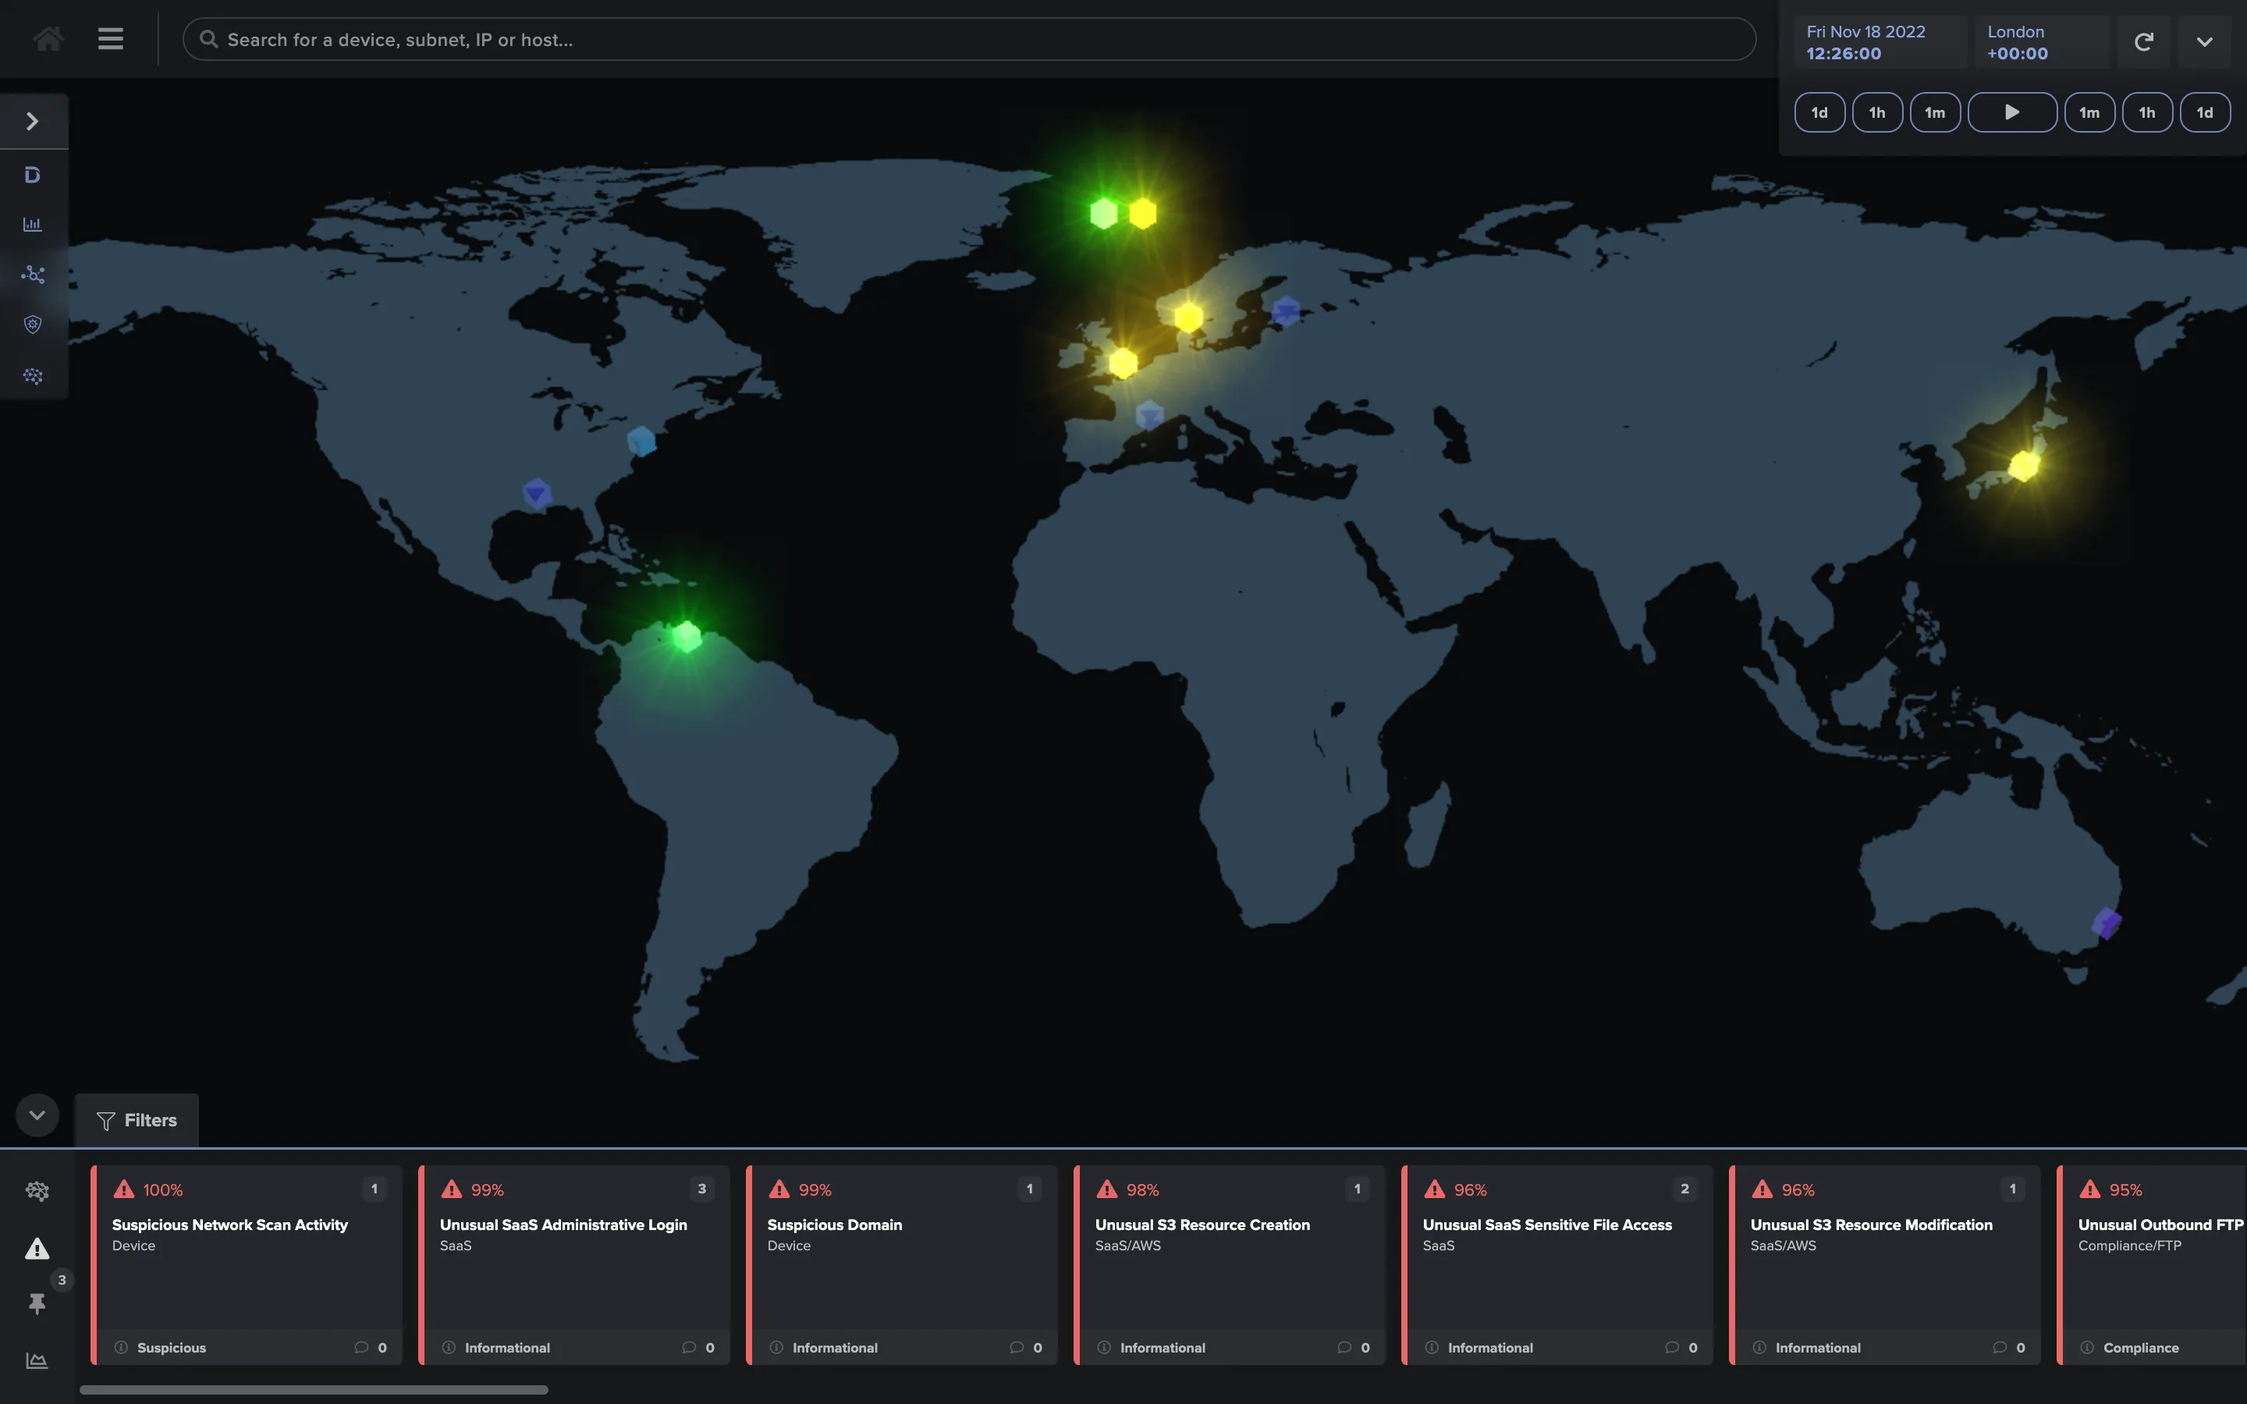The height and width of the screenshot is (1404, 2247).
Task: Click the shield icon in left sidebar
Action: click(34, 325)
